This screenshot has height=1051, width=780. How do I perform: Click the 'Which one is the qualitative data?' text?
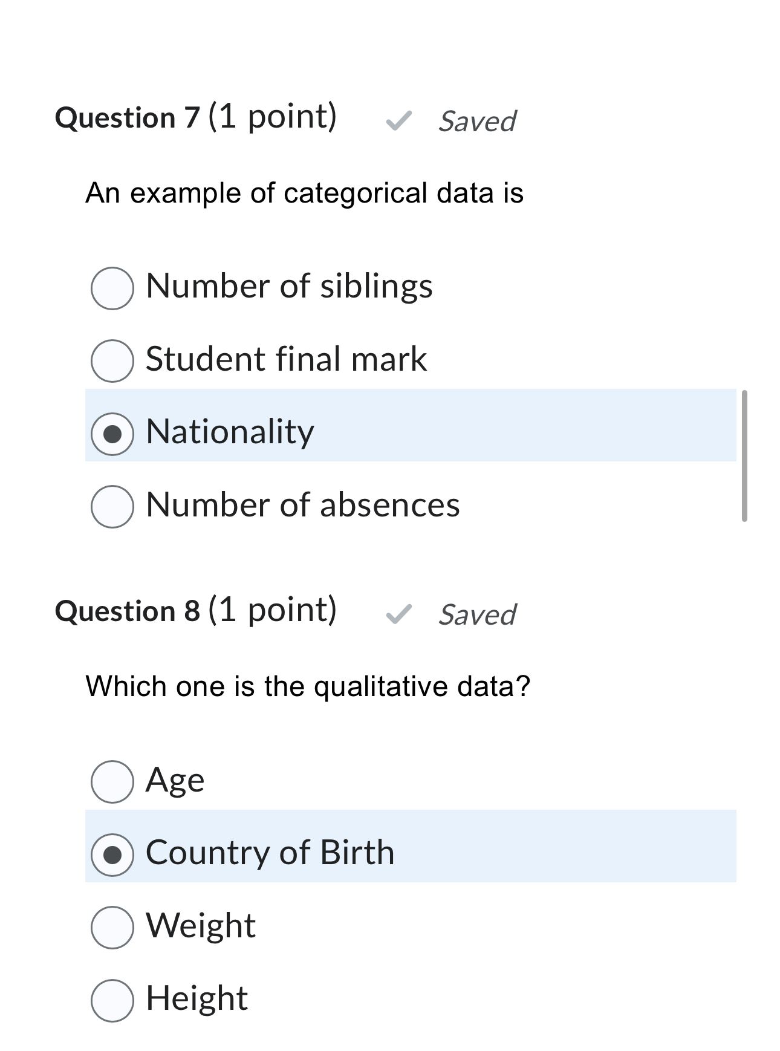tap(308, 686)
